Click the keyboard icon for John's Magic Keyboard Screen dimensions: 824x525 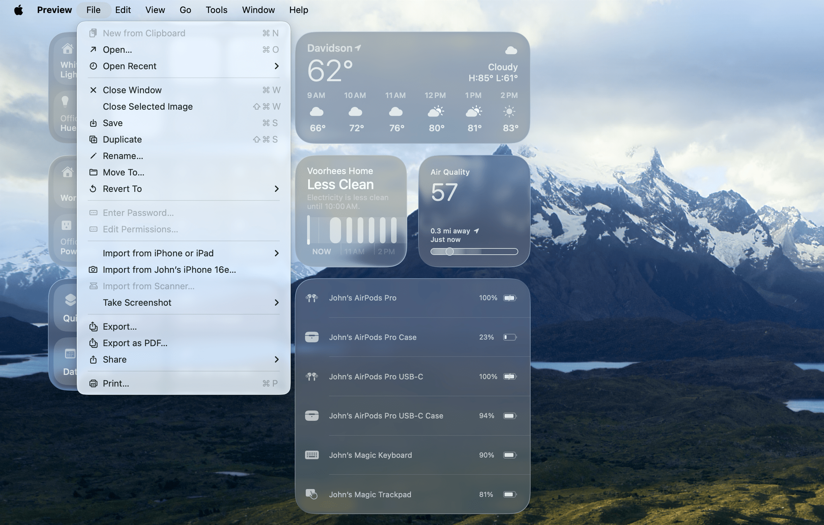(312, 455)
